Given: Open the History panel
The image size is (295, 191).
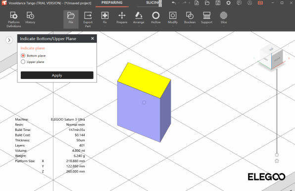Looking at the screenshot, I should coord(30,17).
